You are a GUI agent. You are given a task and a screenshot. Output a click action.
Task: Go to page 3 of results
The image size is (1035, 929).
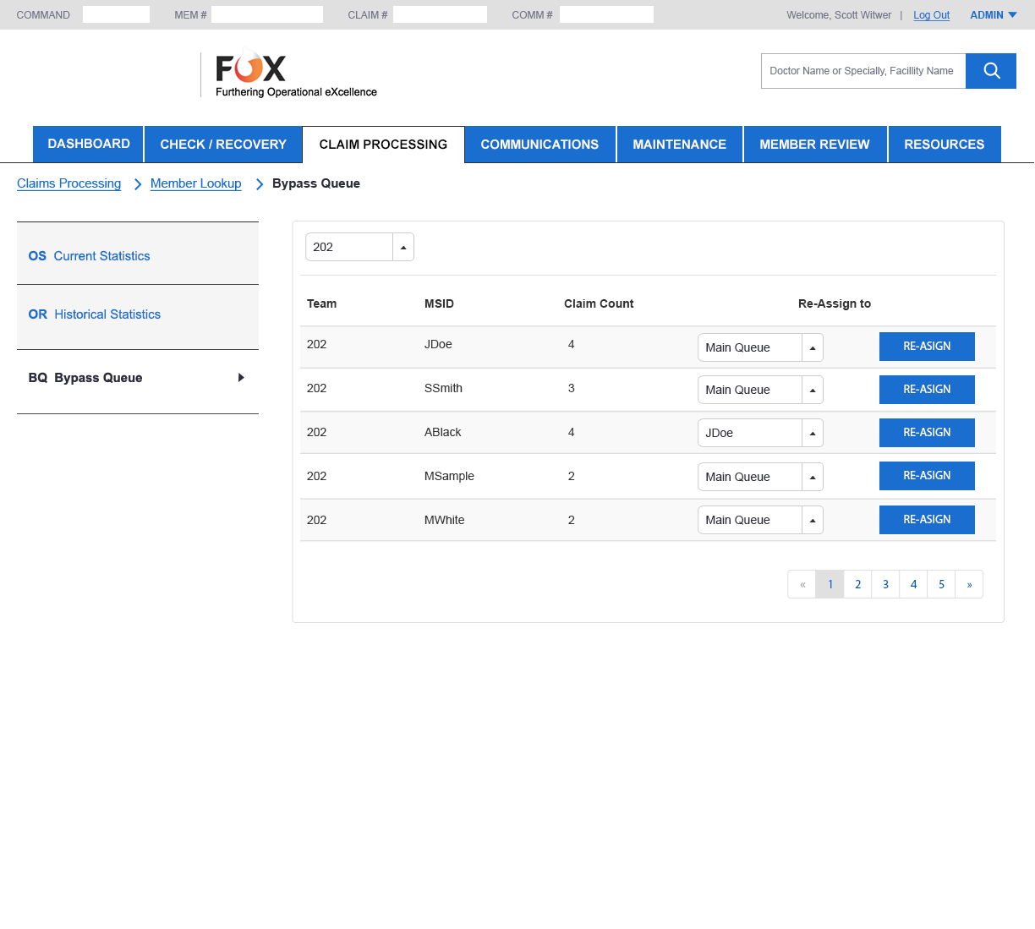click(x=885, y=584)
